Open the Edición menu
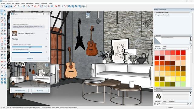 pyautogui.click(x=8, y=3)
